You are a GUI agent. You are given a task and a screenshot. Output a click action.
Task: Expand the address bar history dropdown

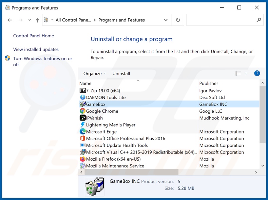166,20
